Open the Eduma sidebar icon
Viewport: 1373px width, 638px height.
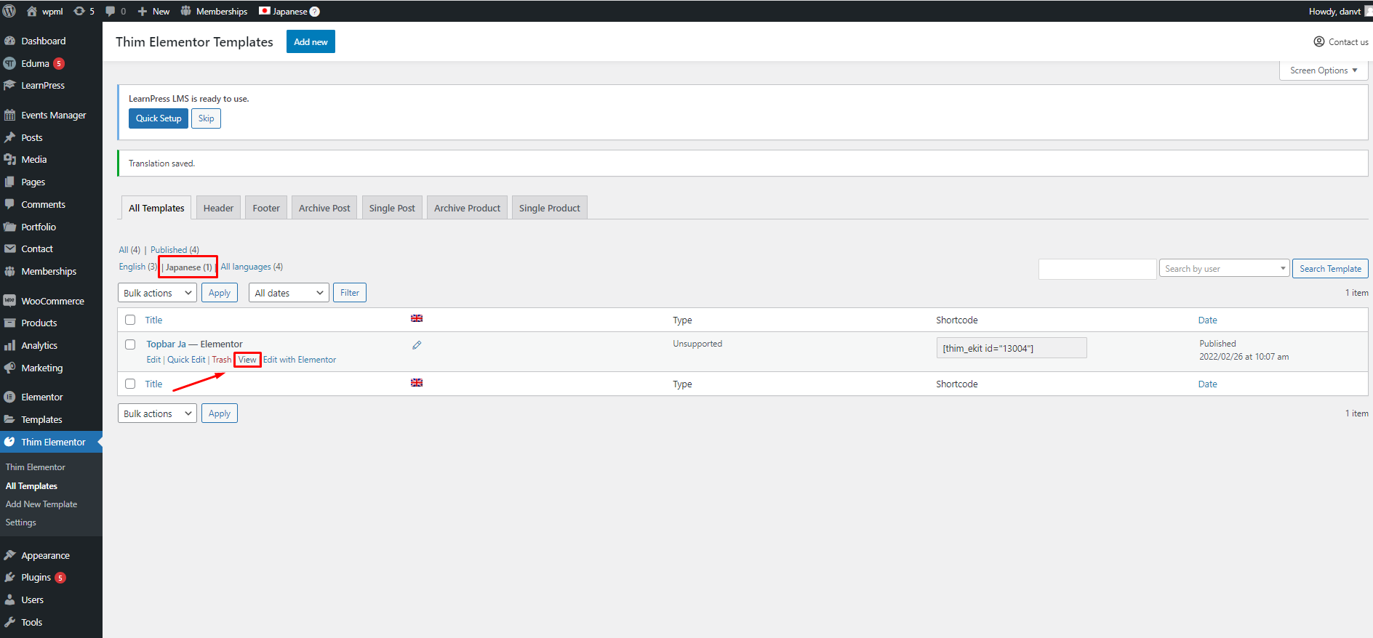pyautogui.click(x=9, y=63)
